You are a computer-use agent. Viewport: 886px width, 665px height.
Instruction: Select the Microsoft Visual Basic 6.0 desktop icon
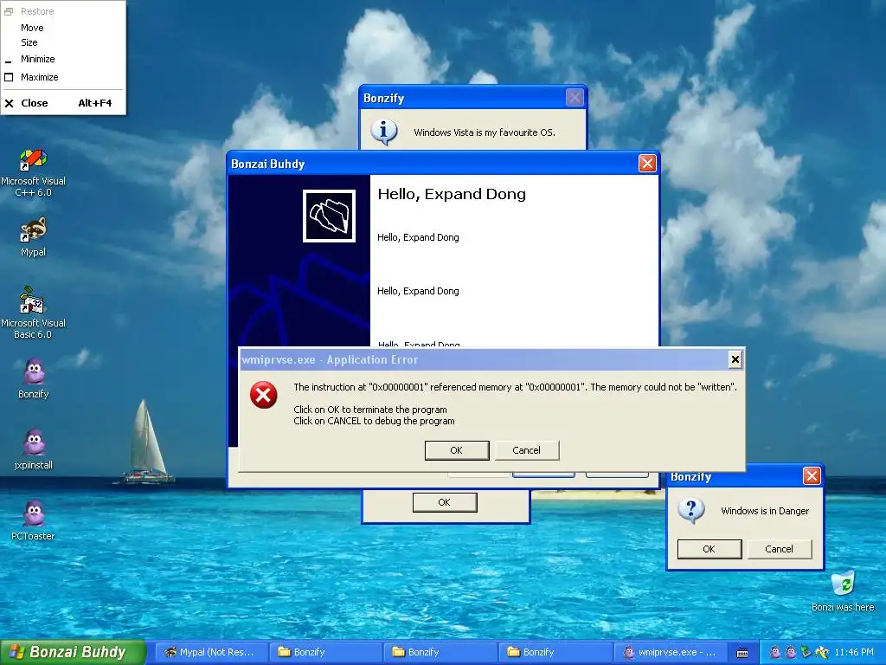coord(34,313)
